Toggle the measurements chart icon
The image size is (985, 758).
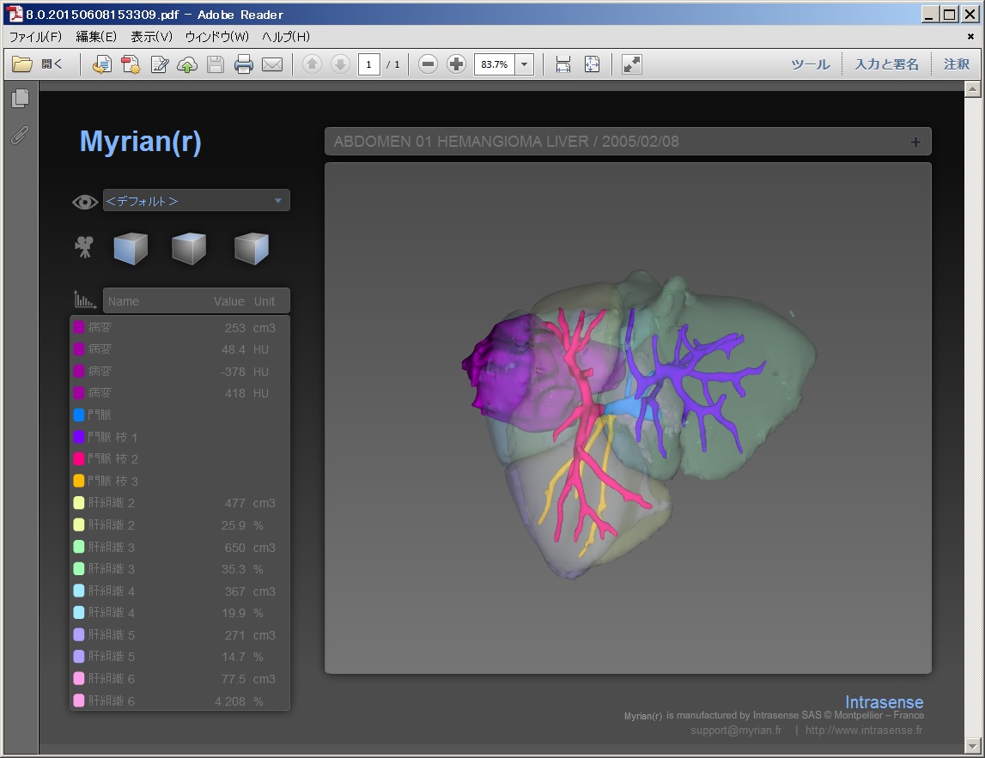[85, 300]
